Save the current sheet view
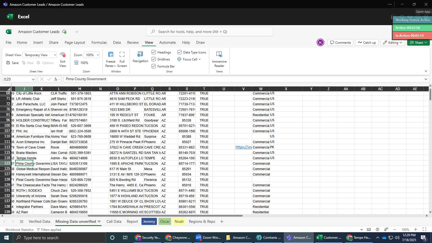This screenshot has height=243, width=432. click(x=12, y=63)
